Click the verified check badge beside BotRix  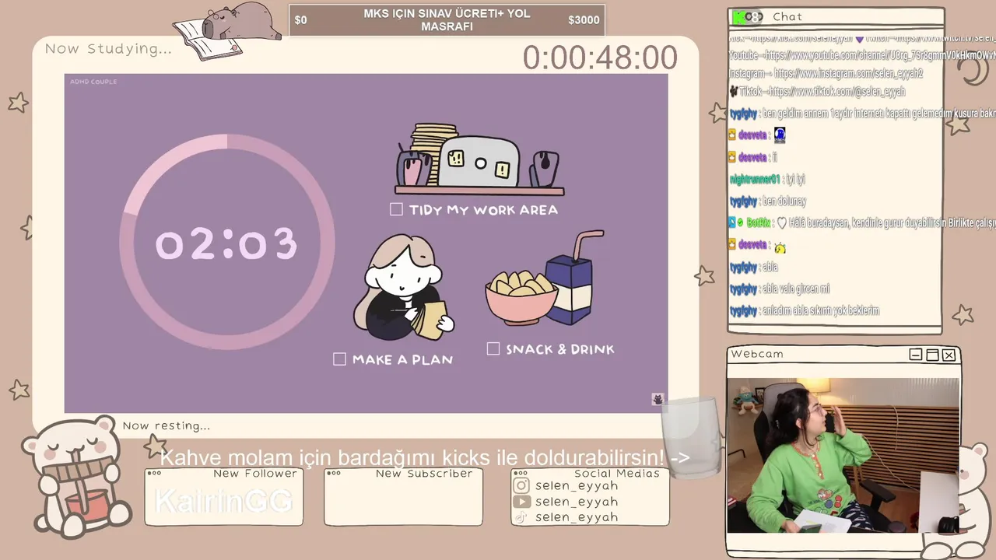741,222
